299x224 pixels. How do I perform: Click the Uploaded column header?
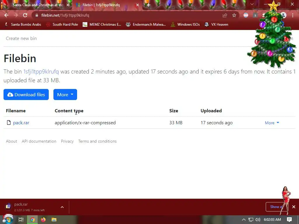click(x=211, y=111)
